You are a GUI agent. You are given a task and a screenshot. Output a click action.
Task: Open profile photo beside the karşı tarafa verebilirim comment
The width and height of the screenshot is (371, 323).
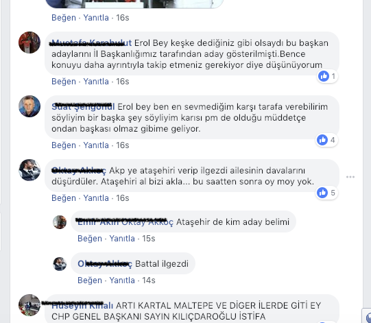[29, 106]
